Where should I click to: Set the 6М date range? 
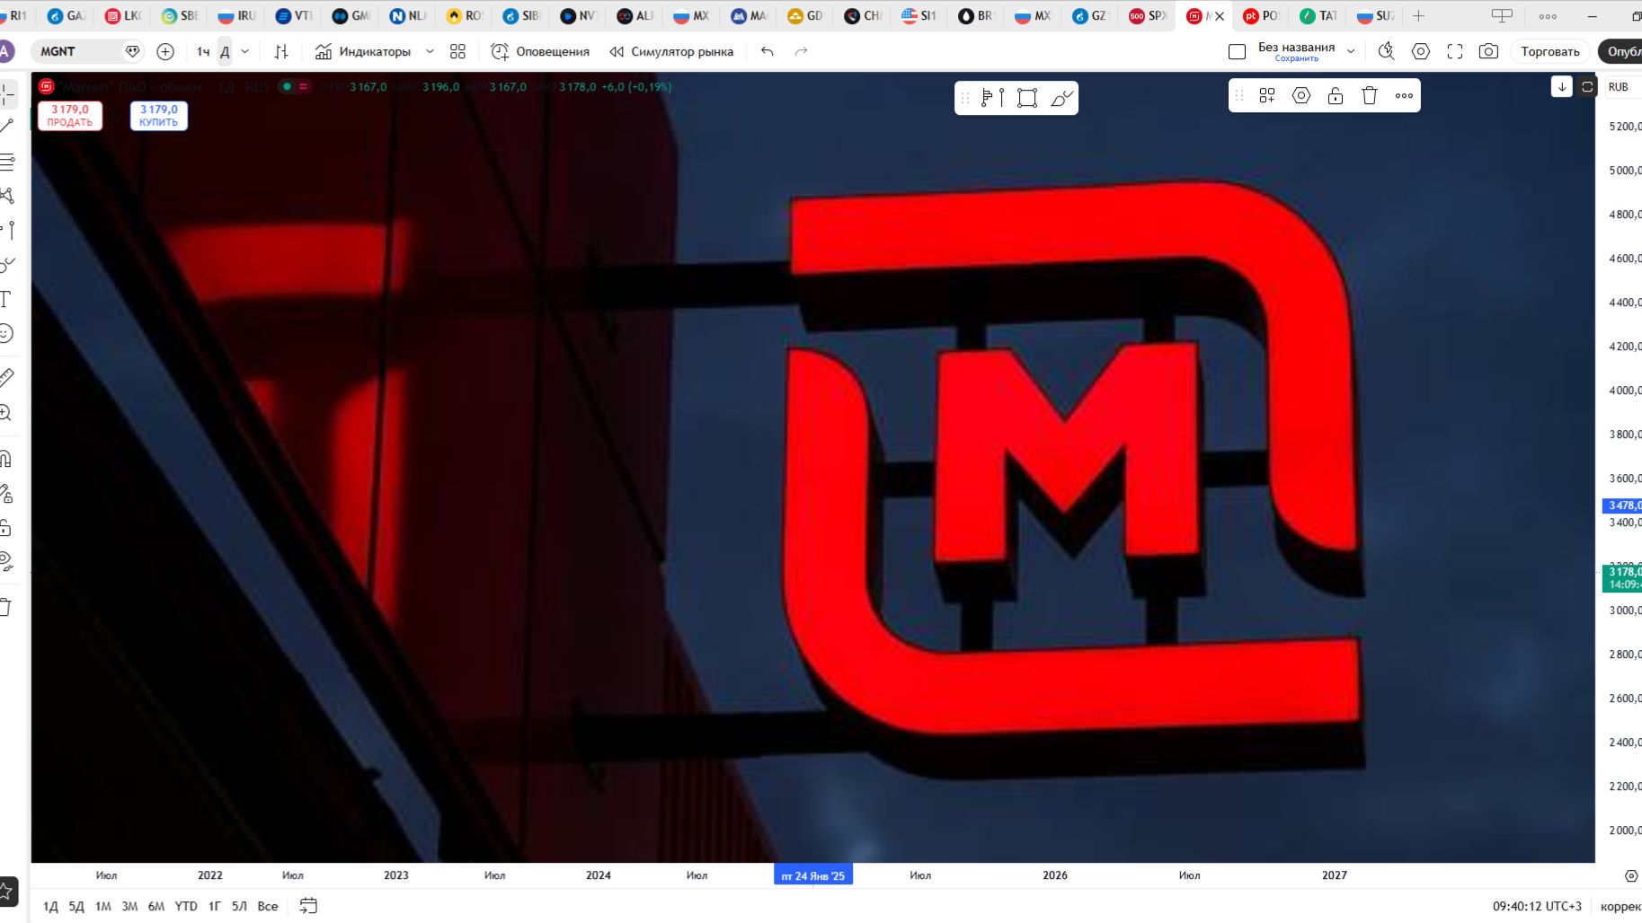[156, 906]
